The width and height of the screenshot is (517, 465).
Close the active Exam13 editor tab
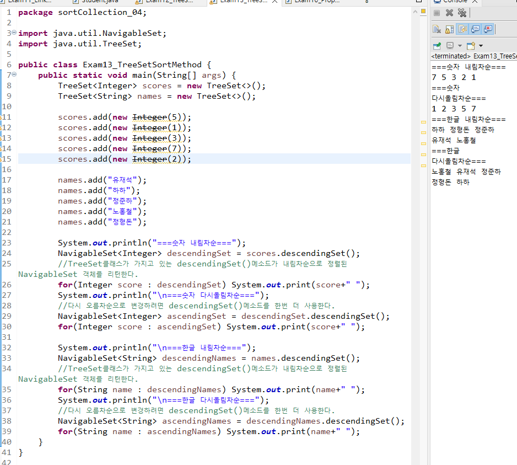(274, 2)
